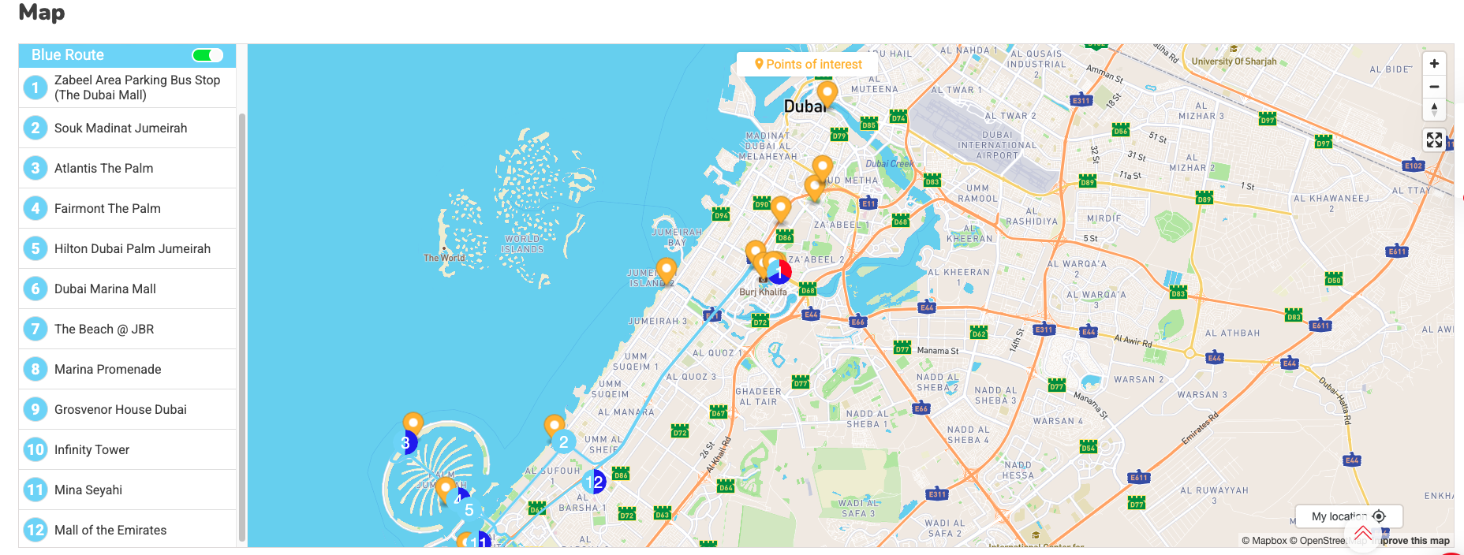Click orange pin near D90 road sign
This screenshot has width=1464, height=555.
click(x=781, y=210)
